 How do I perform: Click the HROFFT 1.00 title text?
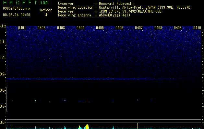[25, 3]
